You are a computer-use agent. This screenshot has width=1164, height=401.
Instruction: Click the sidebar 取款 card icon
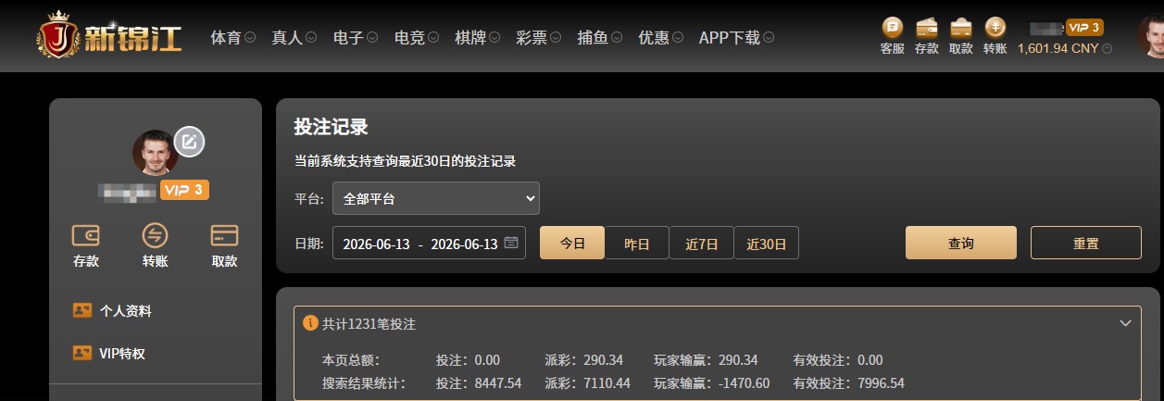(225, 234)
